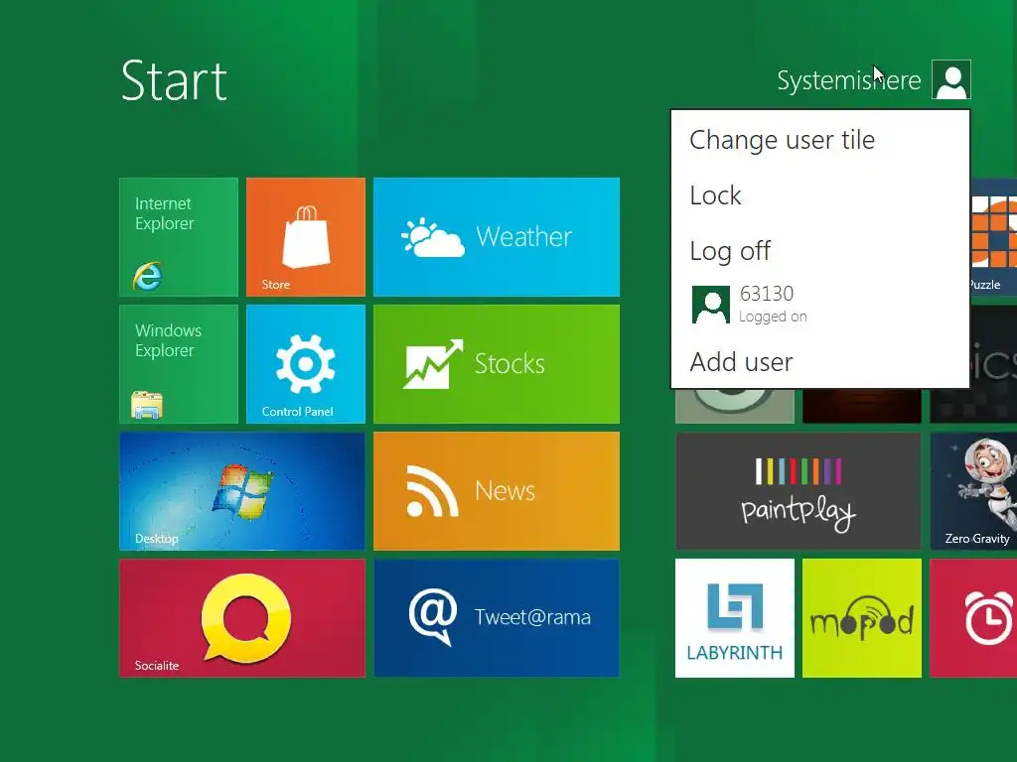
Task: Choose Lock from the user menu
Action: click(x=820, y=195)
